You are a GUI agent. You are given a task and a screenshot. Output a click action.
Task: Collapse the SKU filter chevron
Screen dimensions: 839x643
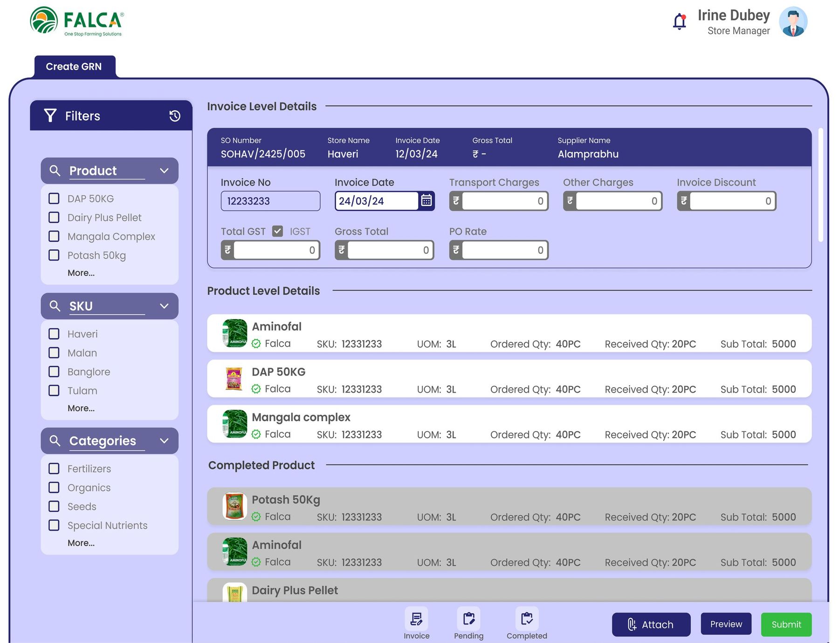point(164,306)
